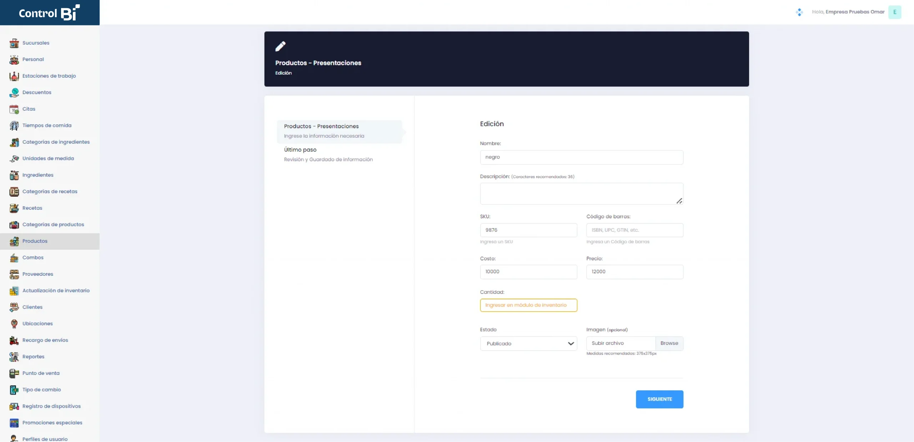Viewport: 914px width, 442px height.
Task: Click the Código de barras field
Action: [x=634, y=230]
